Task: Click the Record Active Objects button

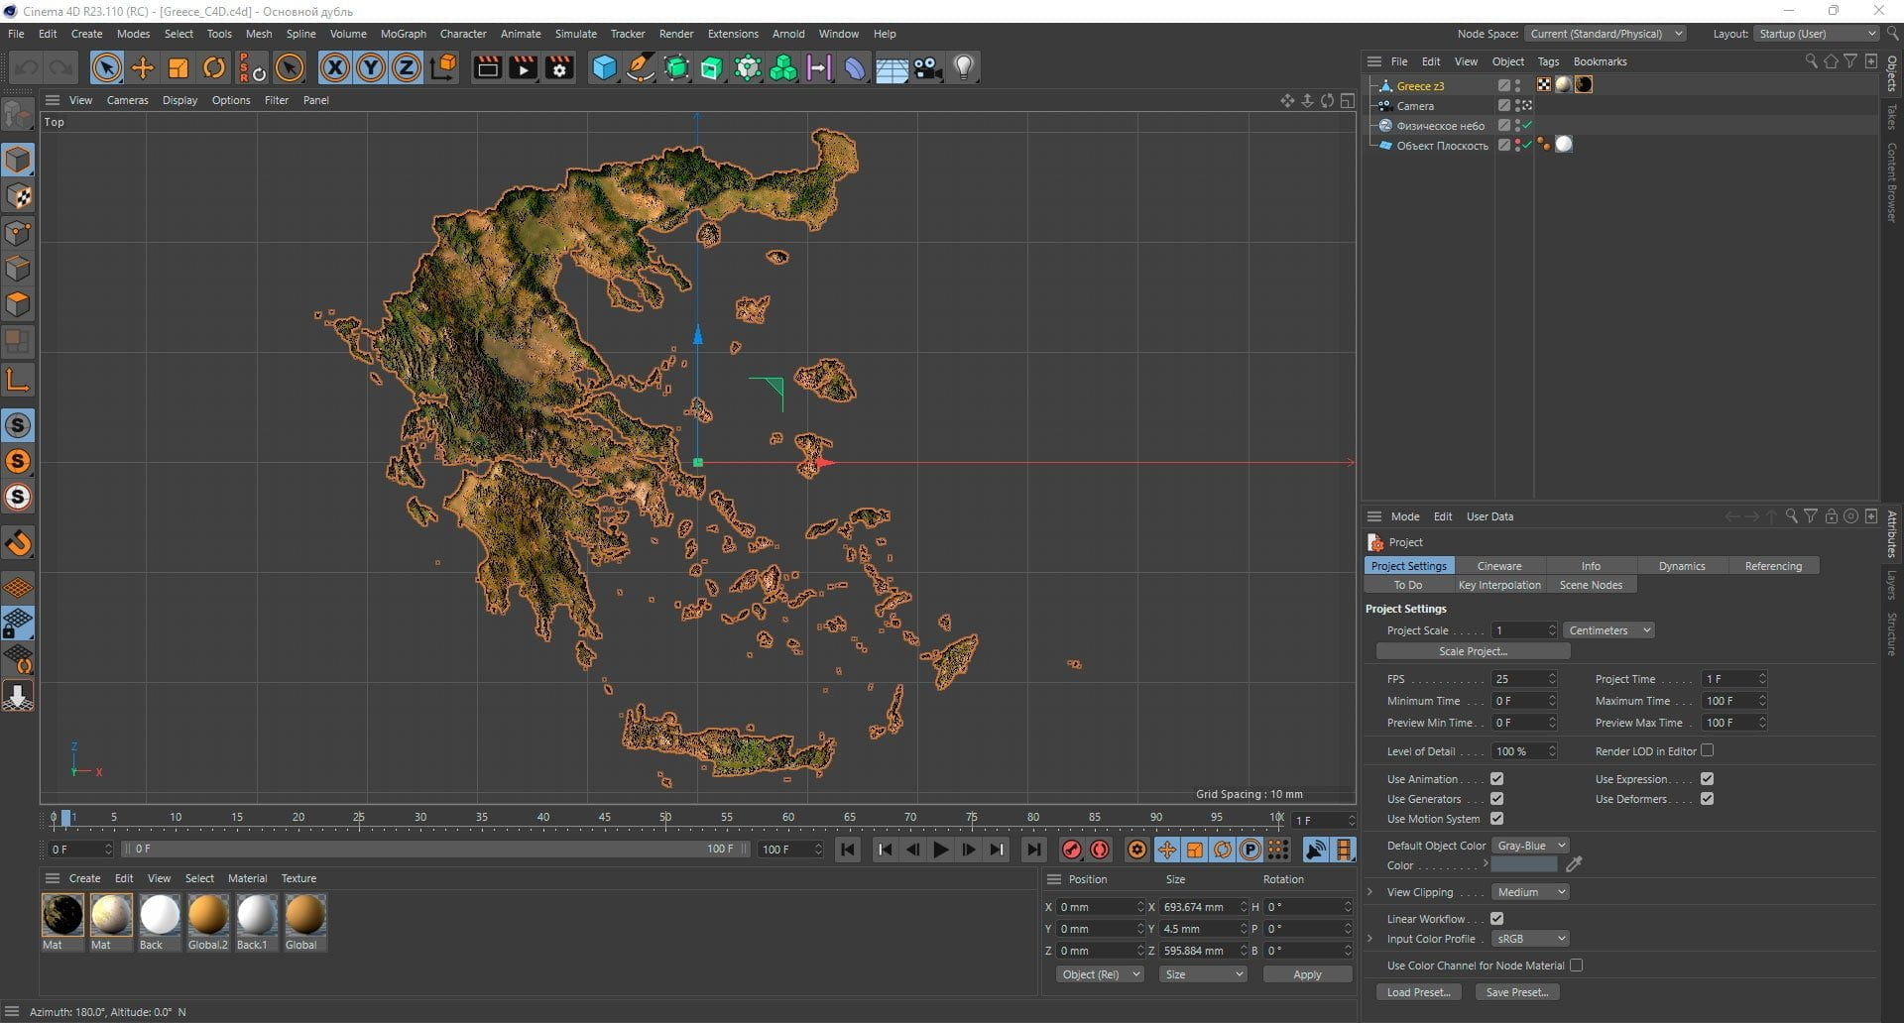Action: pos(1071,850)
